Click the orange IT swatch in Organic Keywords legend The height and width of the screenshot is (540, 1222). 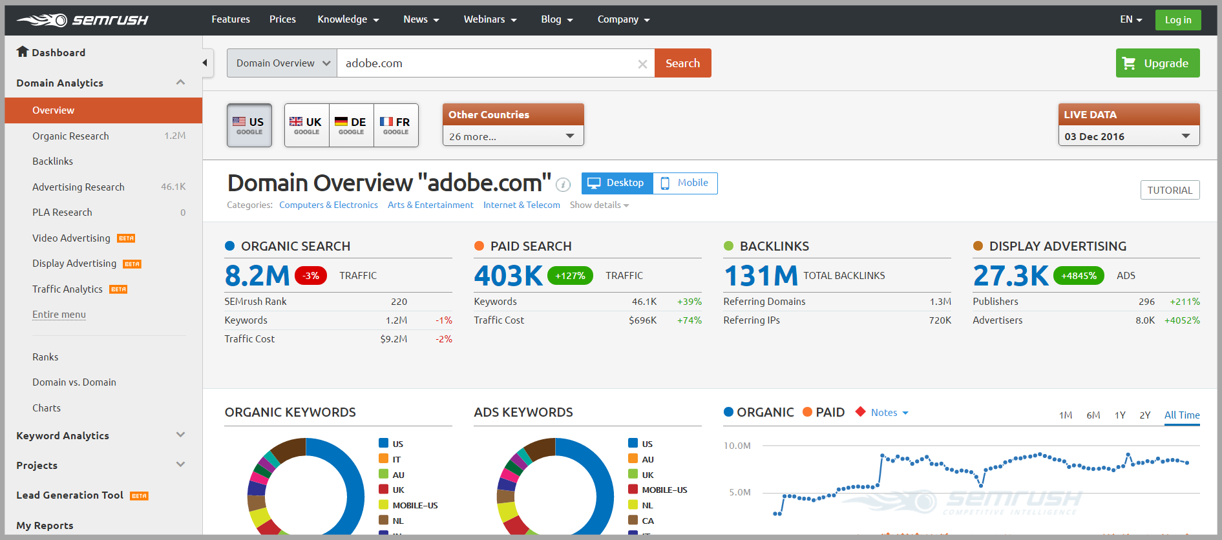383,459
